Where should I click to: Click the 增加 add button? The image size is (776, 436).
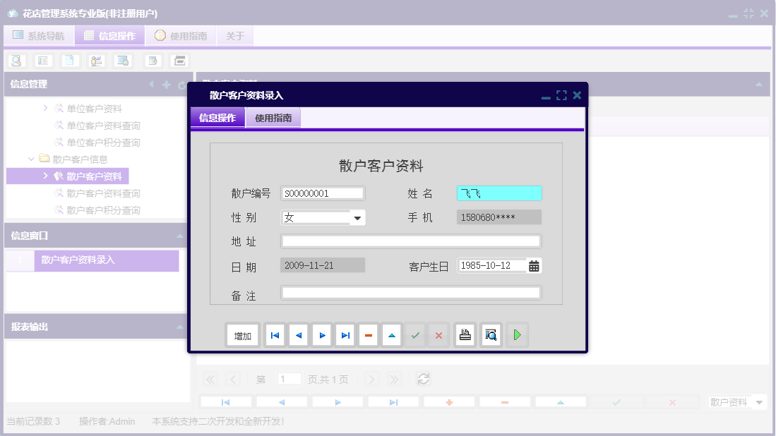tap(242, 335)
